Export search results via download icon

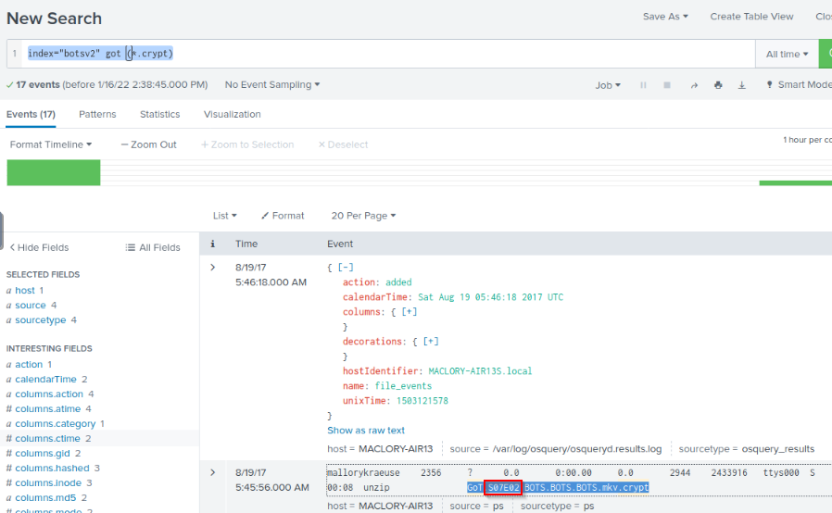(742, 85)
